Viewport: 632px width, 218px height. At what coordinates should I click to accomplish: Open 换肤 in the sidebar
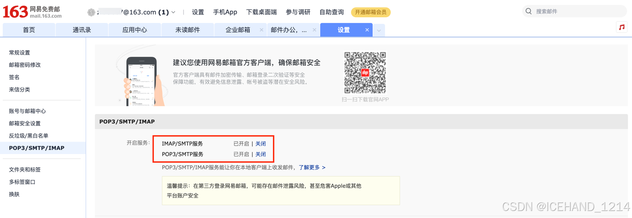pyautogui.click(x=14, y=195)
